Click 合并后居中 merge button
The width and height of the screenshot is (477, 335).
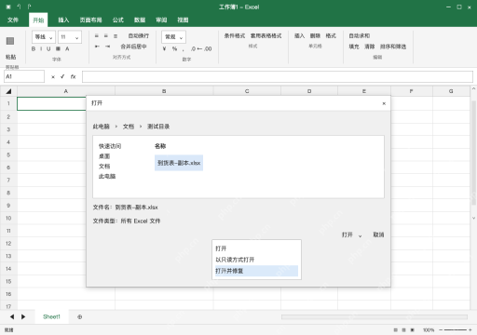pos(133,47)
